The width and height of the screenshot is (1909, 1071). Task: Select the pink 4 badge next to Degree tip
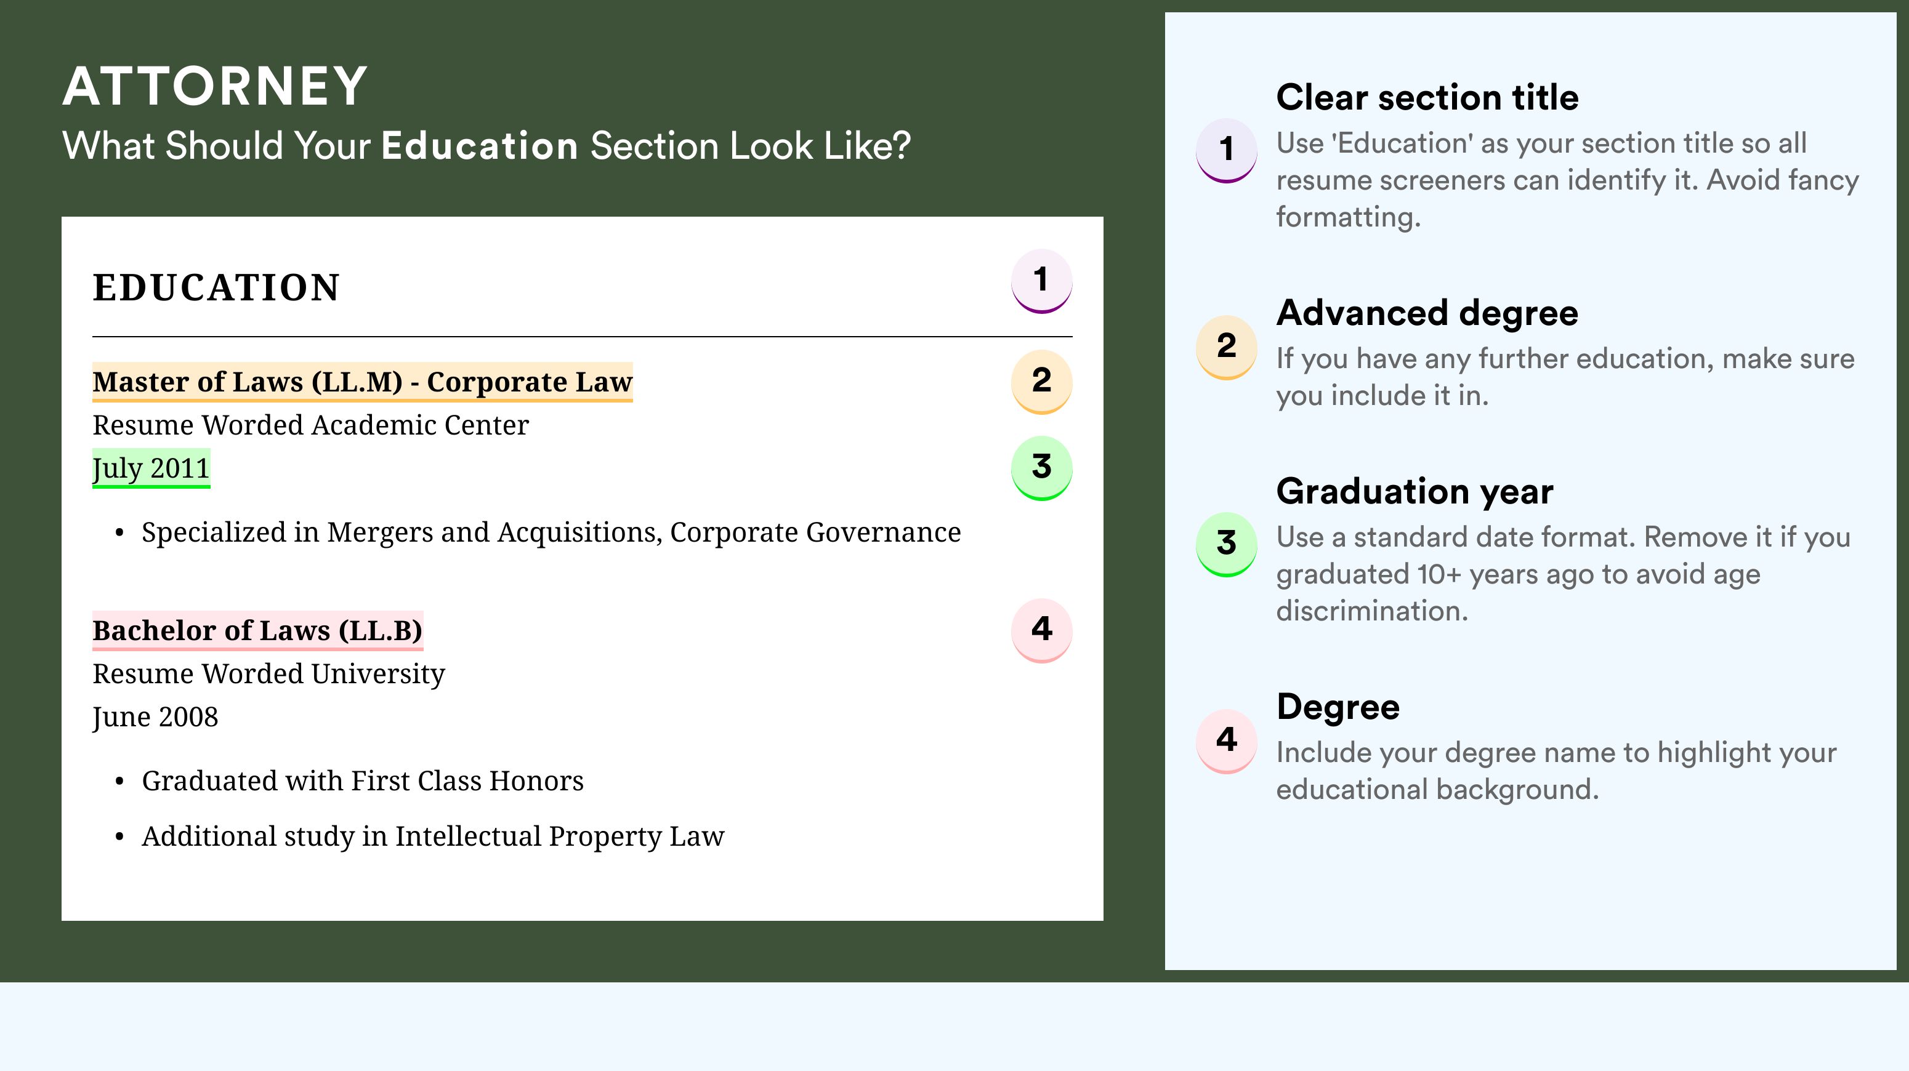(x=1225, y=742)
